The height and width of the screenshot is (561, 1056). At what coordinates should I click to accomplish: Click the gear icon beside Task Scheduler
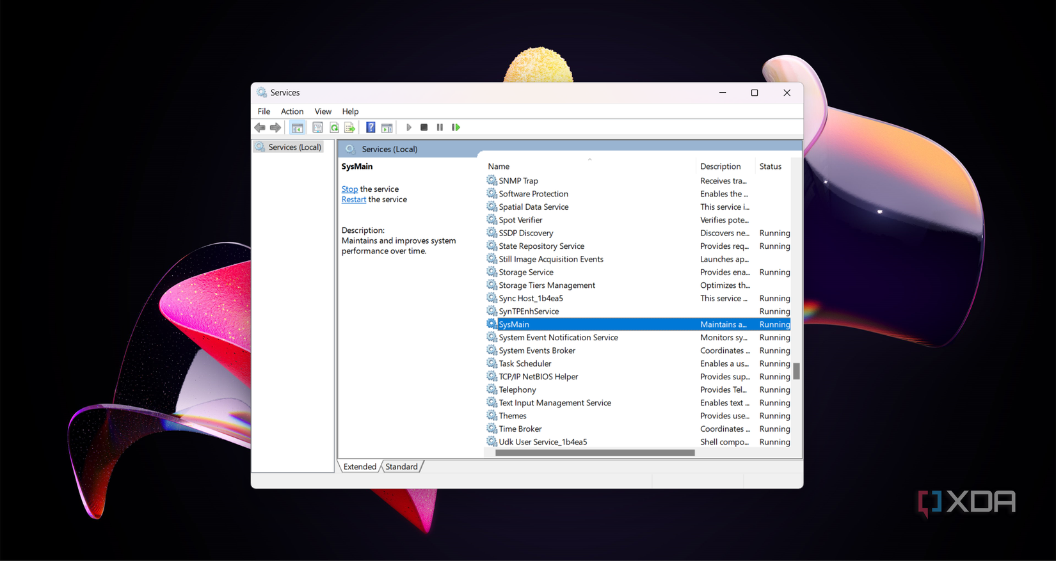[492, 363]
